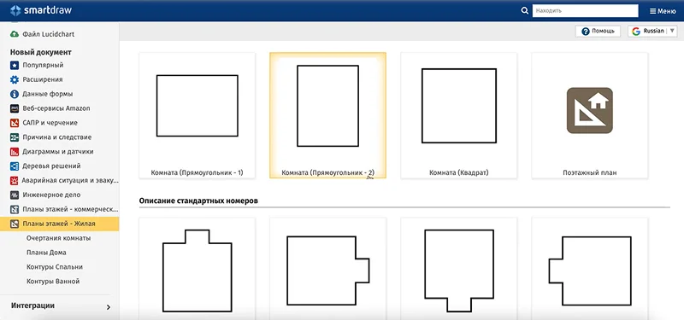
Task: Click the Планы этажей - Жилая icon
Action: click(x=15, y=224)
